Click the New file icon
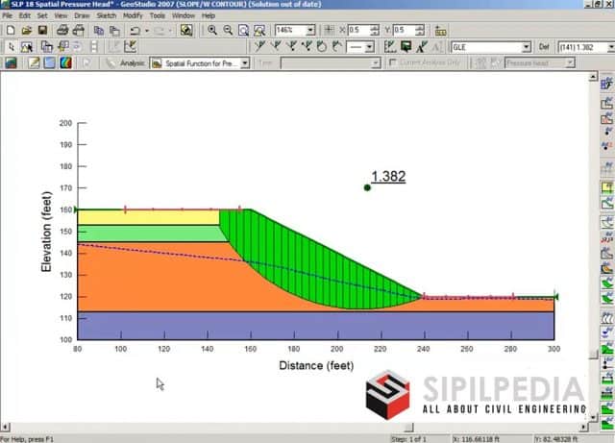The height and width of the screenshot is (443, 615). (x=10, y=31)
